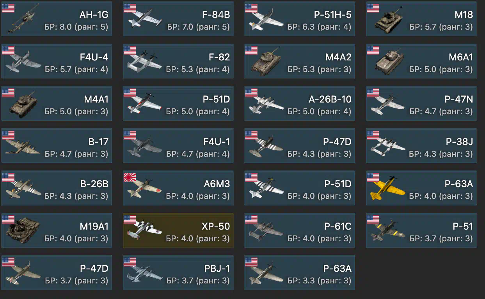Open the F4U-4 Corsair card
This screenshot has height=299, width=485.
(x=57, y=61)
